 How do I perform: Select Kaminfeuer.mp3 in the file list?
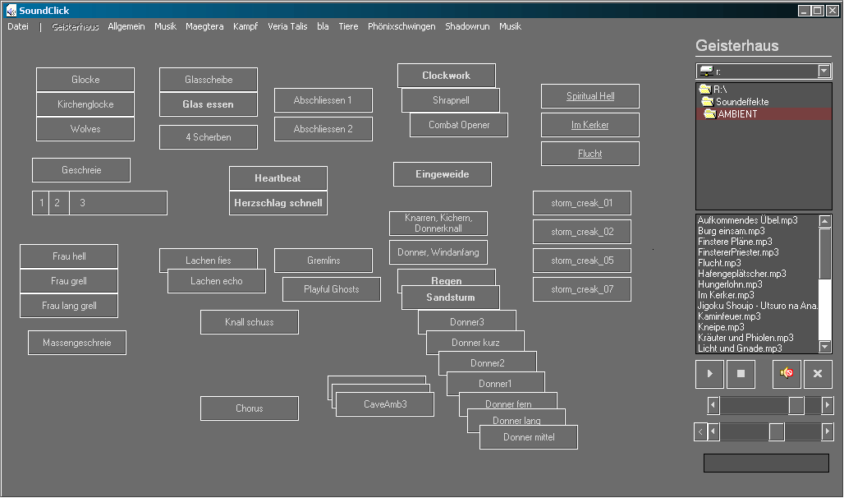(x=729, y=316)
